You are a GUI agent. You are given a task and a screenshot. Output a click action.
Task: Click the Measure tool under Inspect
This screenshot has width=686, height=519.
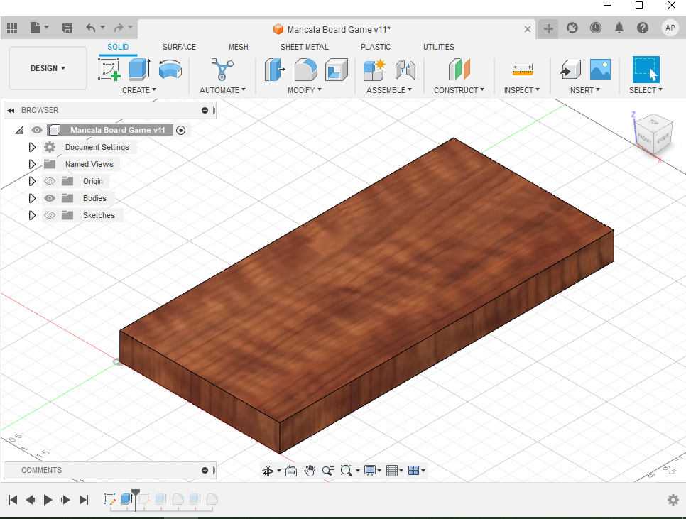(x=522, y=70)
